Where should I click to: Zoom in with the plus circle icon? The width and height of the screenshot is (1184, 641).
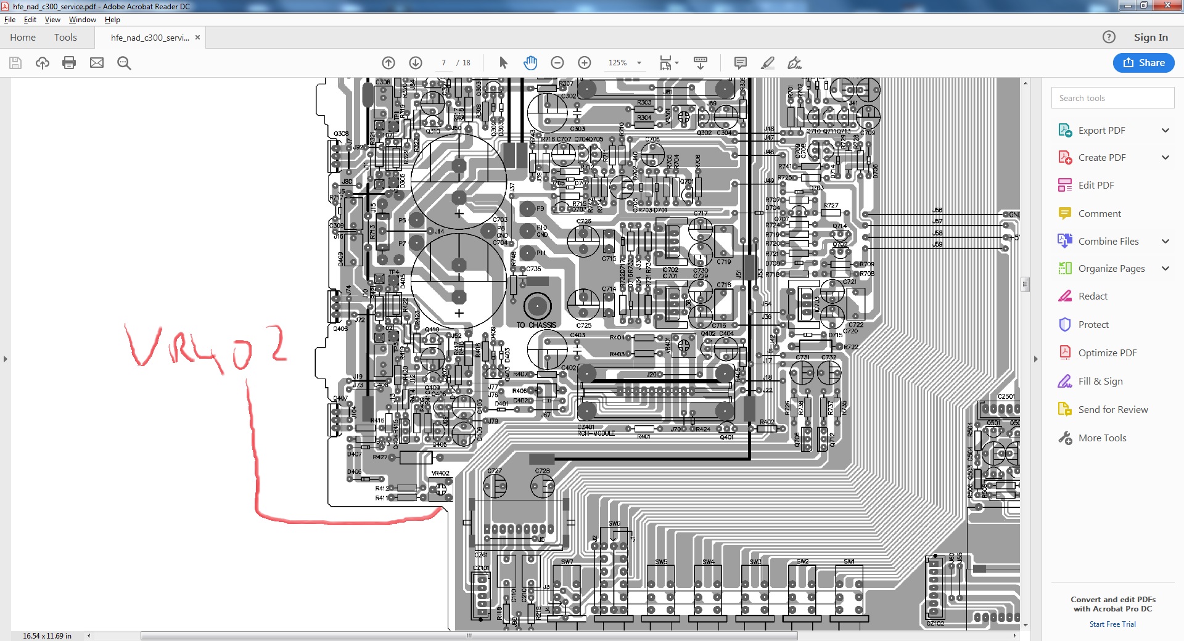click(x=585, y=63)
